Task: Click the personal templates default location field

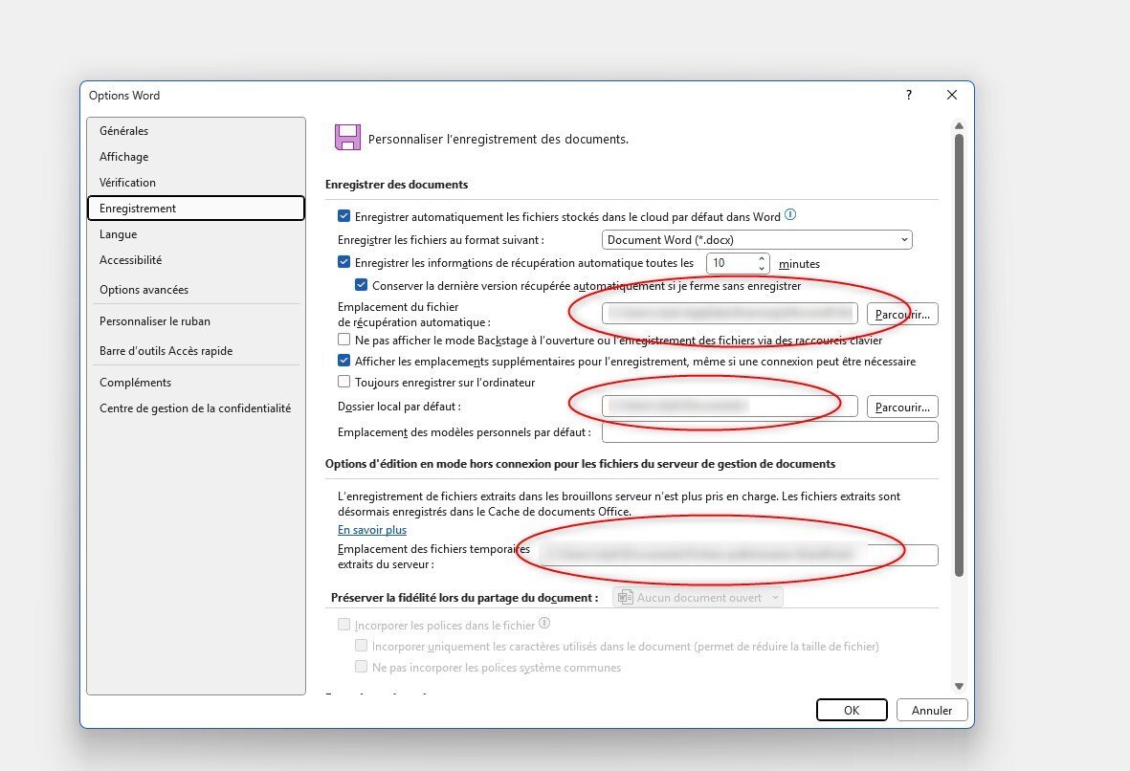Action: click(769, 432)
